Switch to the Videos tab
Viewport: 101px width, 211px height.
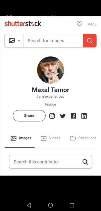coord(50,138)
